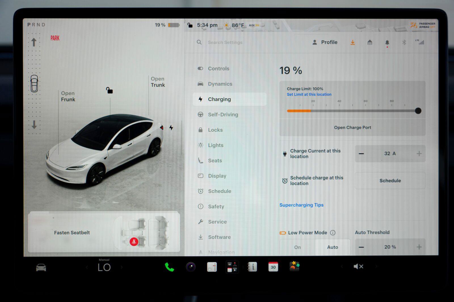
Task: Open the Supercharging Tips link
Action: (x=301, y=205)
